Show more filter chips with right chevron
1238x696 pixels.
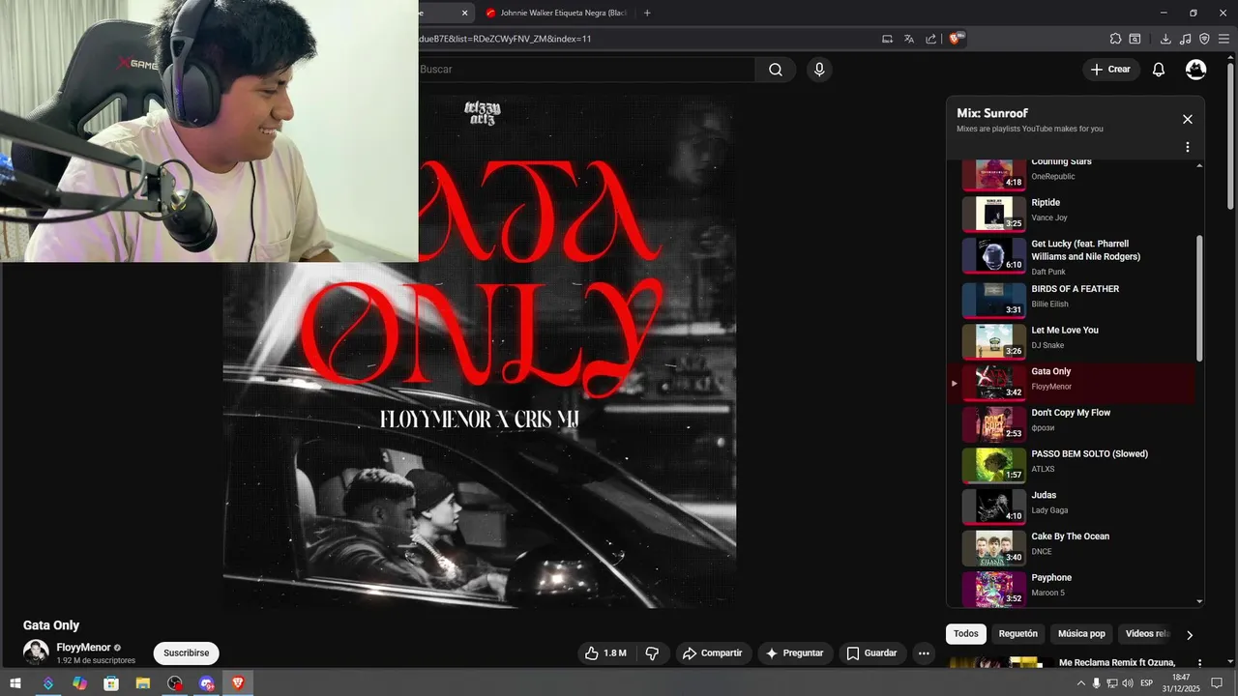pyautogui.click(x=1190, y=635)
